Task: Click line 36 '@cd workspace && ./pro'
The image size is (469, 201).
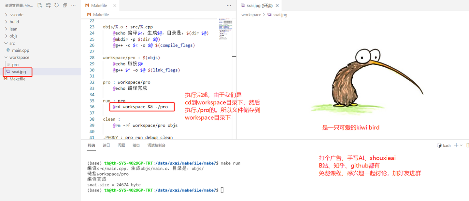Action: coord(140,107)
